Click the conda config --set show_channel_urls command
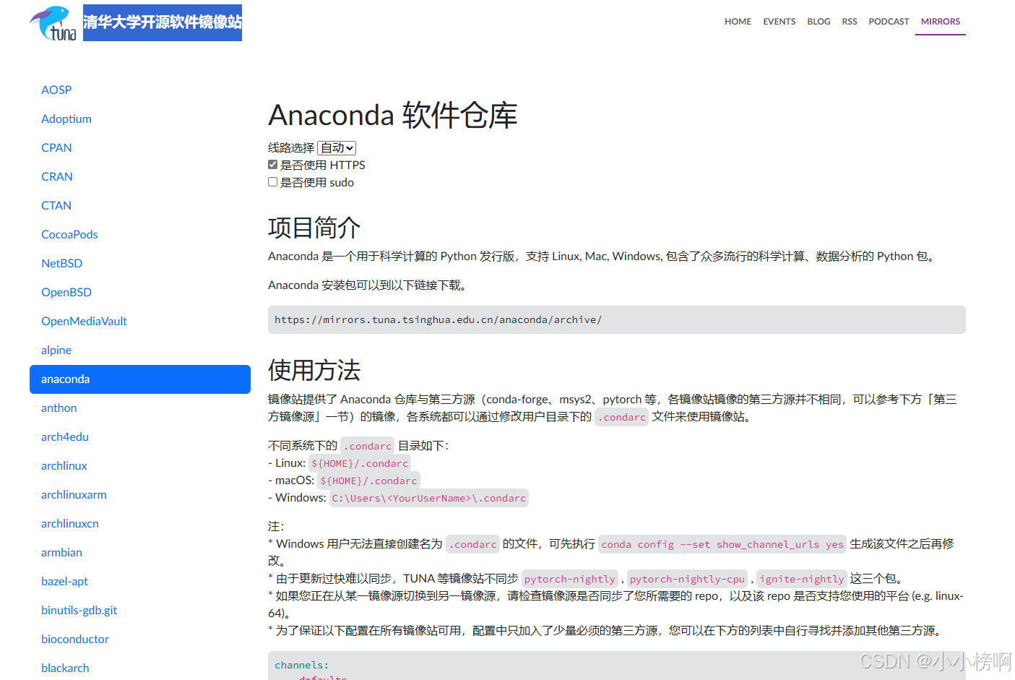Screen dimensions: 1015x680 722,544
